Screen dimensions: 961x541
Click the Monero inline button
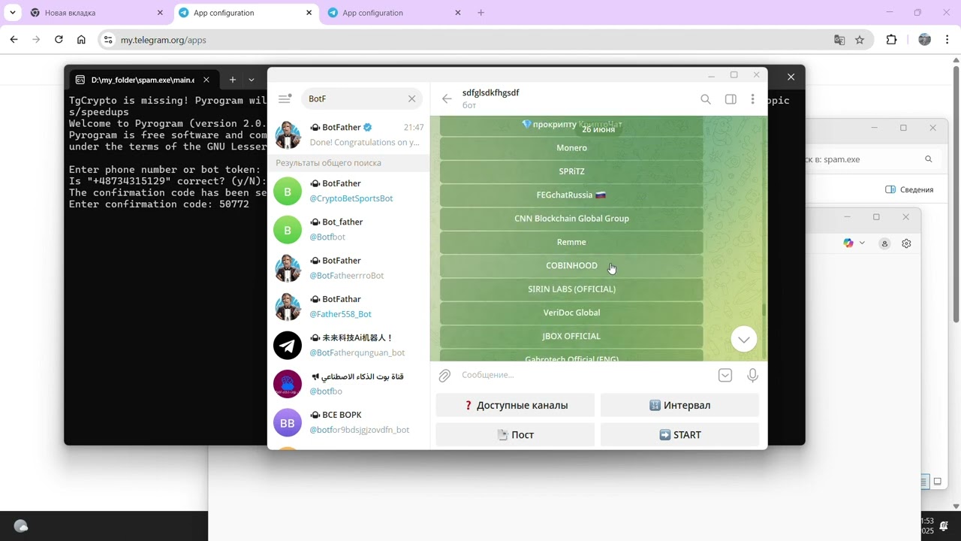[571, 148]
